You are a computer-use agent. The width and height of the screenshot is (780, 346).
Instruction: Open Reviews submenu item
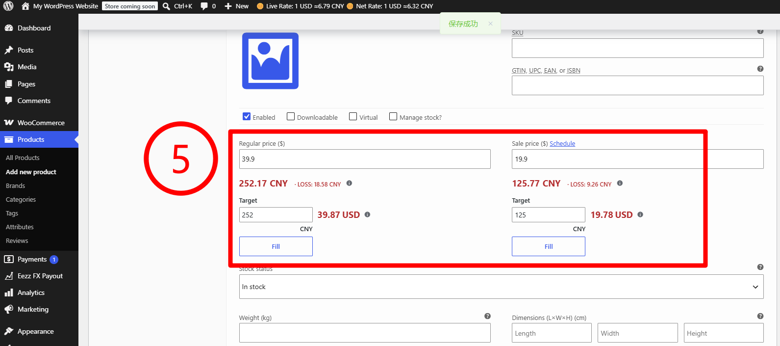pyautogui.click(x=17, y=240)
